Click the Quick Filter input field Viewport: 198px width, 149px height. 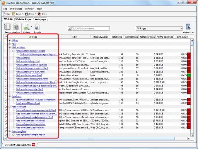(89, 28)
